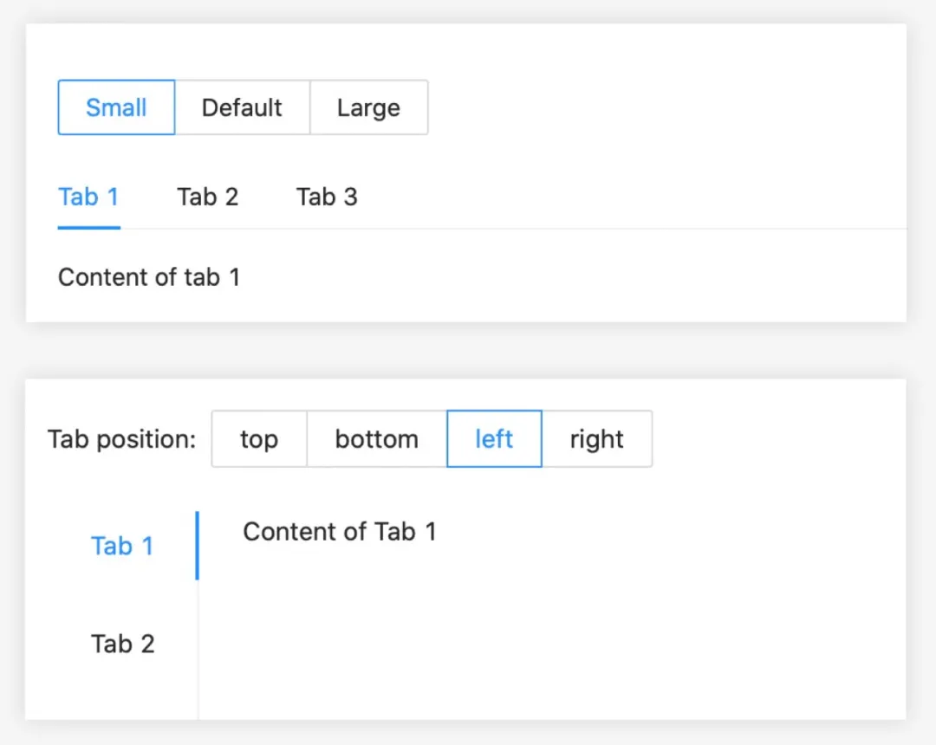The width and height of the screenshot is (936, 745).
Task: Select the Default size radio button
Action: pos(242,107)
